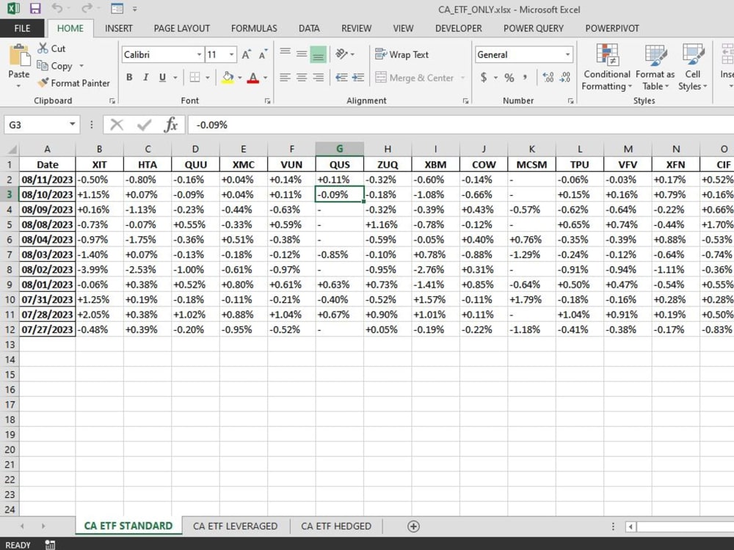The height and width of the screenshot is (550, 734).
Task: Toggle Bold formatting
Action: click(x=129, y=77)
